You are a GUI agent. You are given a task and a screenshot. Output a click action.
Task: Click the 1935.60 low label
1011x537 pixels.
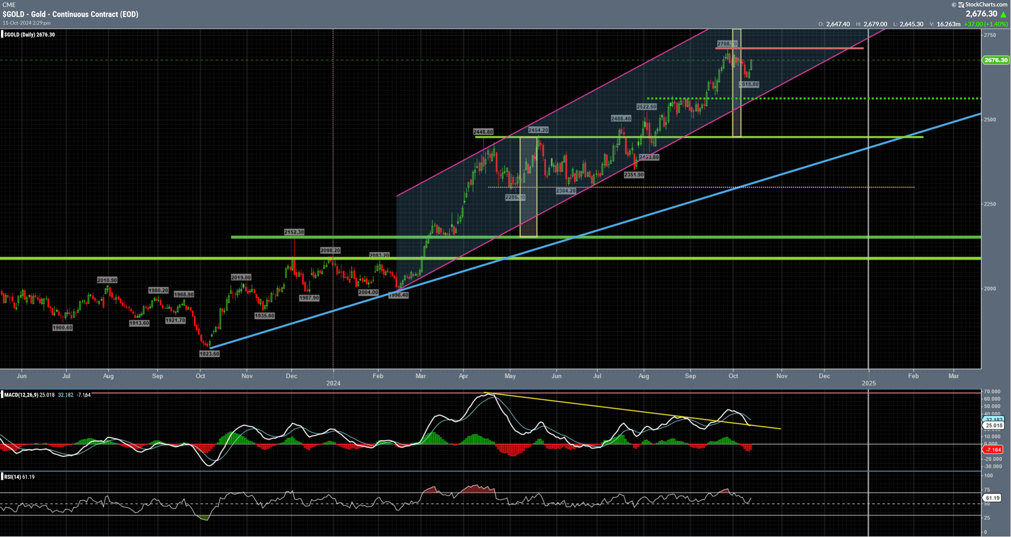264,316
